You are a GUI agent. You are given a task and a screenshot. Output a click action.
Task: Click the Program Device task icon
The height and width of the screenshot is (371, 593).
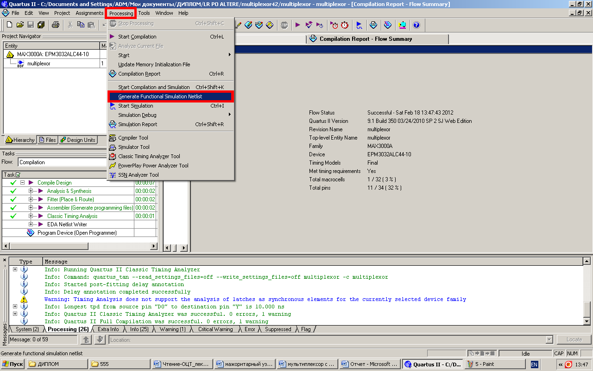31,233
